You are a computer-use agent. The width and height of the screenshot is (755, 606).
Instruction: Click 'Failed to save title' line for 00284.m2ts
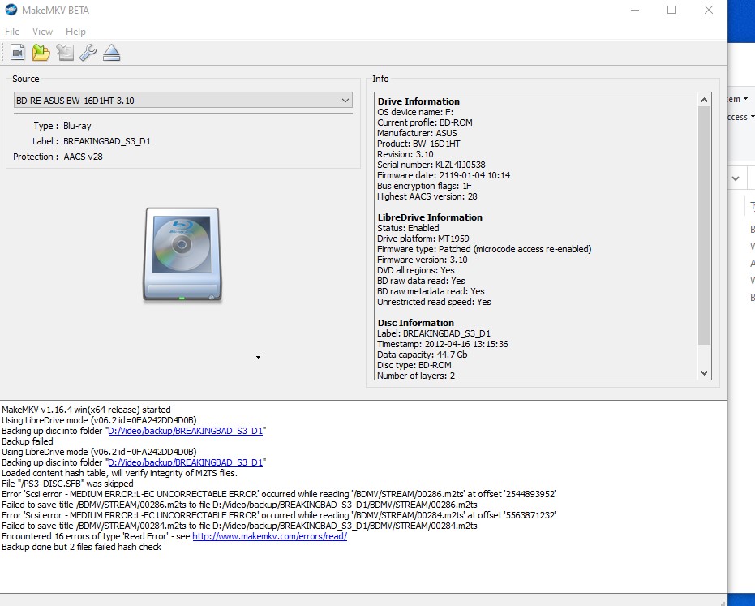tap(239, 526)
